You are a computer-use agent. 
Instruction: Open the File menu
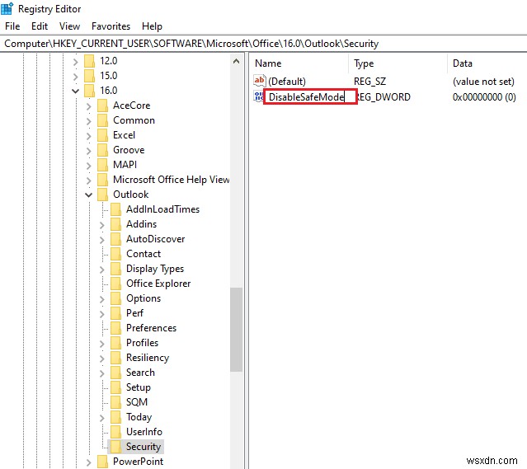(x=12, y=26)
